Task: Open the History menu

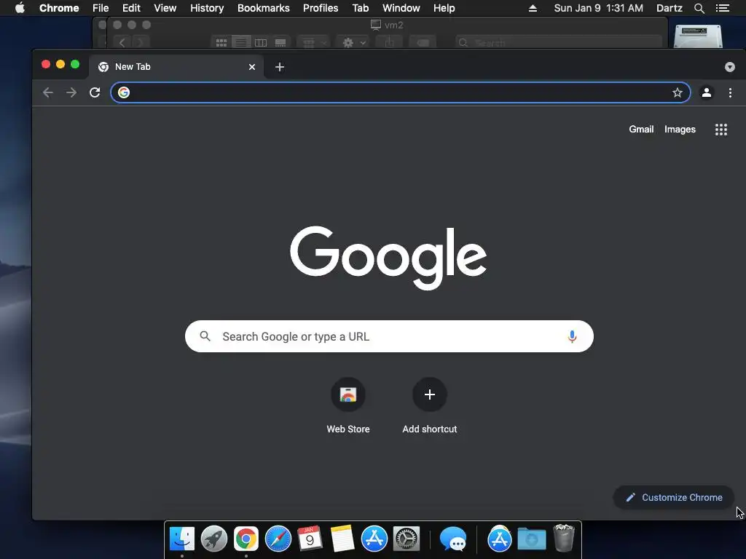Action: (x=207, y=8)
